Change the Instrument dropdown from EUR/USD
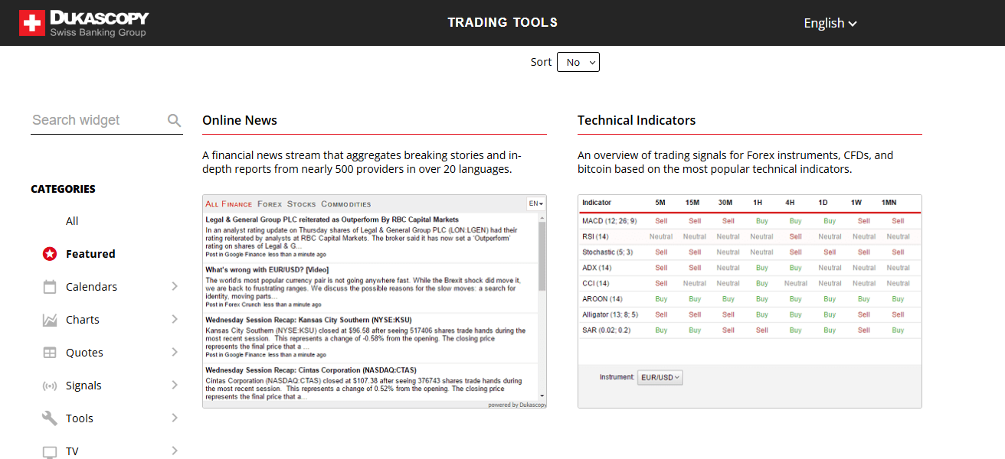 (x=660, y=377)
